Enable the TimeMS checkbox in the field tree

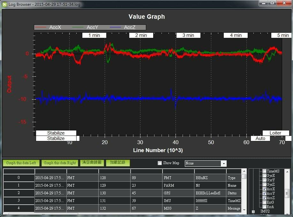264,171
